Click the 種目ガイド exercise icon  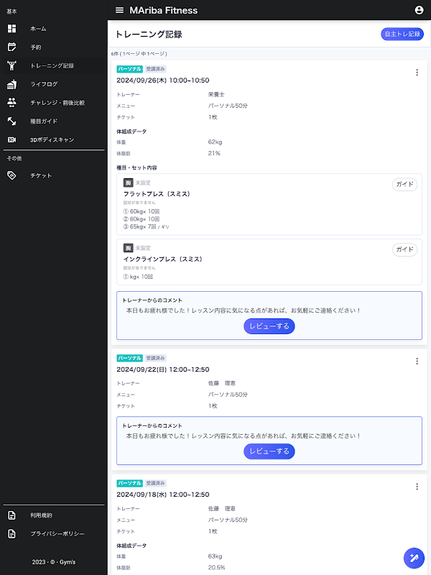[x=11, y=121]
